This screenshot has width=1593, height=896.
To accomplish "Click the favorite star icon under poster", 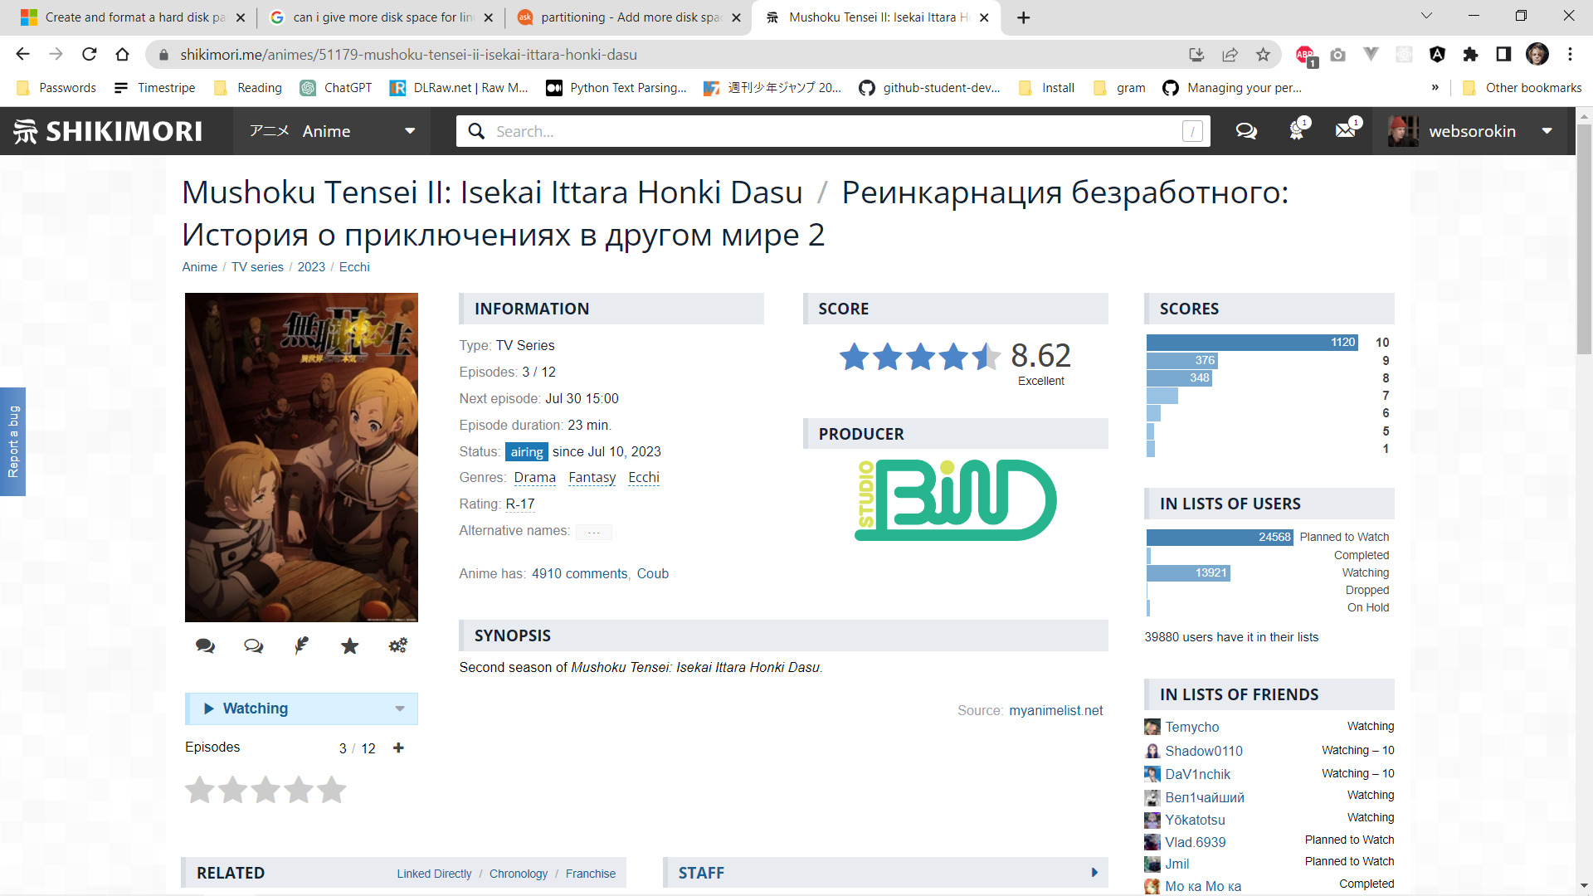I will pos(349,645).
